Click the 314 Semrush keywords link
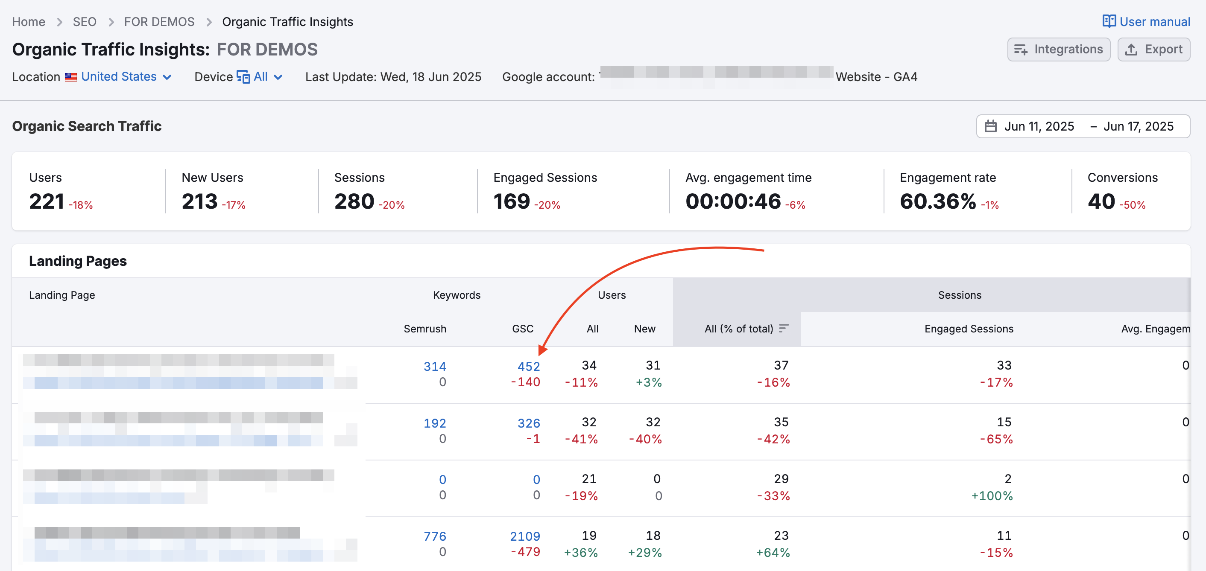 pos(434,366)
